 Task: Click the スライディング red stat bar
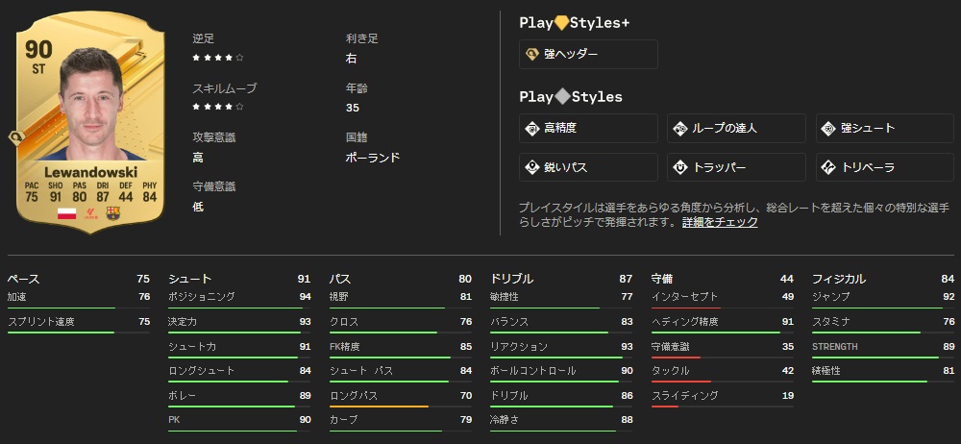click(x=664, y=407)
